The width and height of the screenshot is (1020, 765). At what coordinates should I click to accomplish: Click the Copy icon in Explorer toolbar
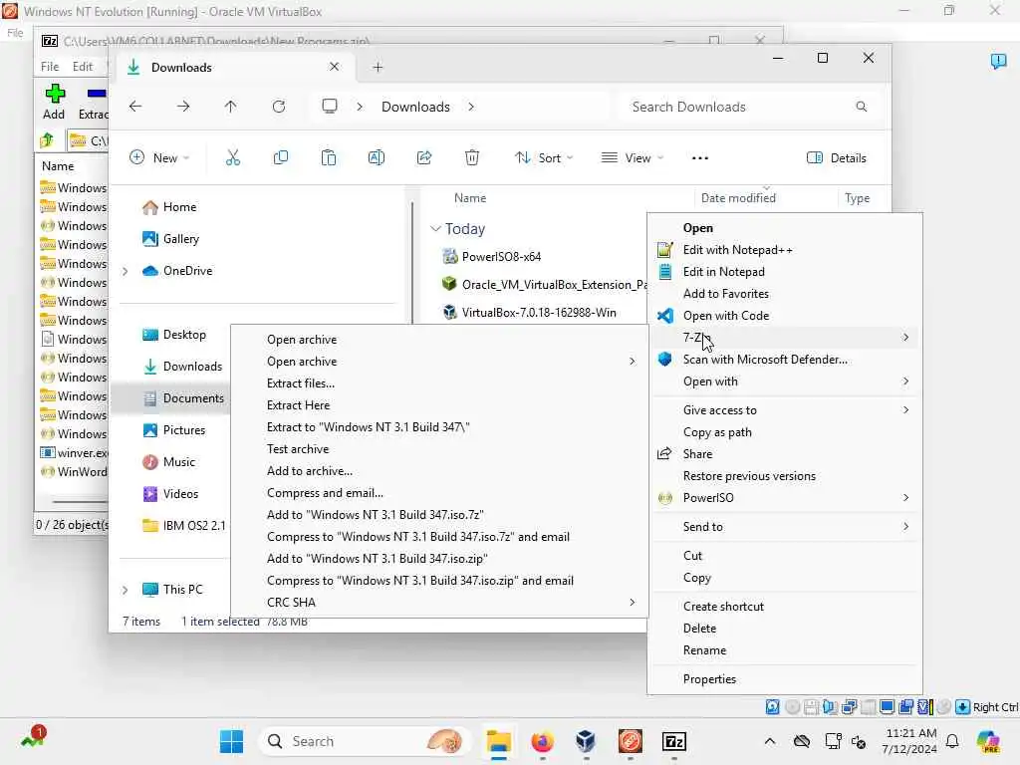(x=280, y=157)
